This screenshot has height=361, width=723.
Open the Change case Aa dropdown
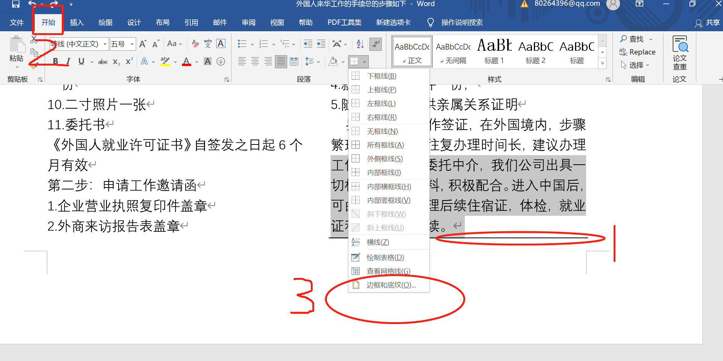coord(175,44)
